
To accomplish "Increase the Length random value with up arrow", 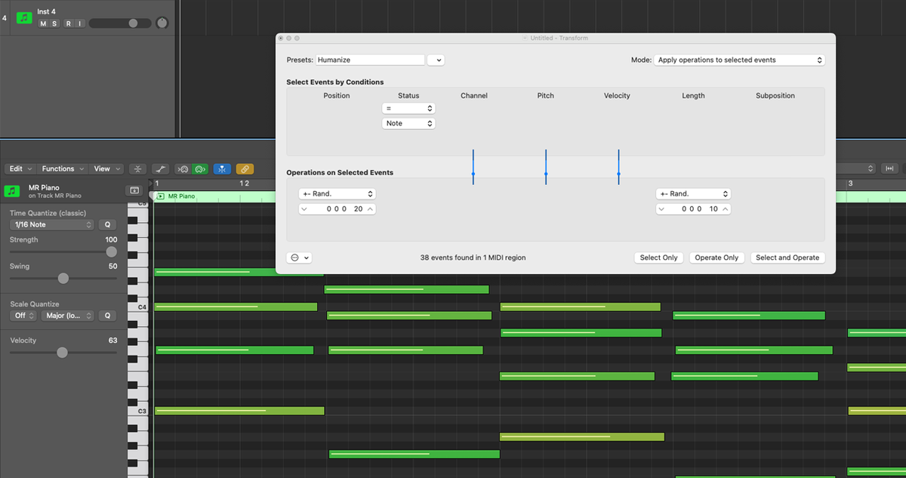I will [x=726, y=209].
